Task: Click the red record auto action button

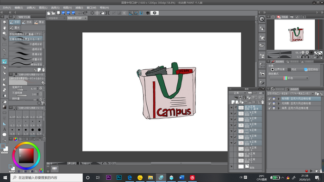Action: [306, 171]
